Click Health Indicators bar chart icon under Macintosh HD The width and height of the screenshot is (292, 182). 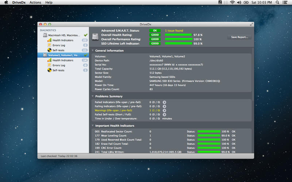49,40
